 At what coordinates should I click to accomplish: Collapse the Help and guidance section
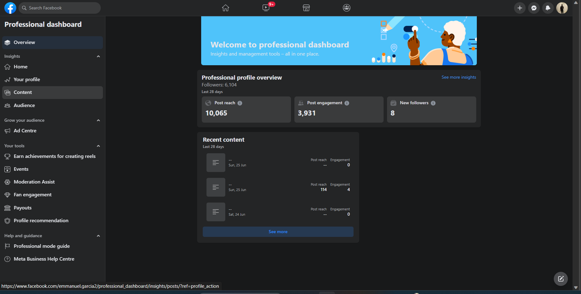coord(99,236)
